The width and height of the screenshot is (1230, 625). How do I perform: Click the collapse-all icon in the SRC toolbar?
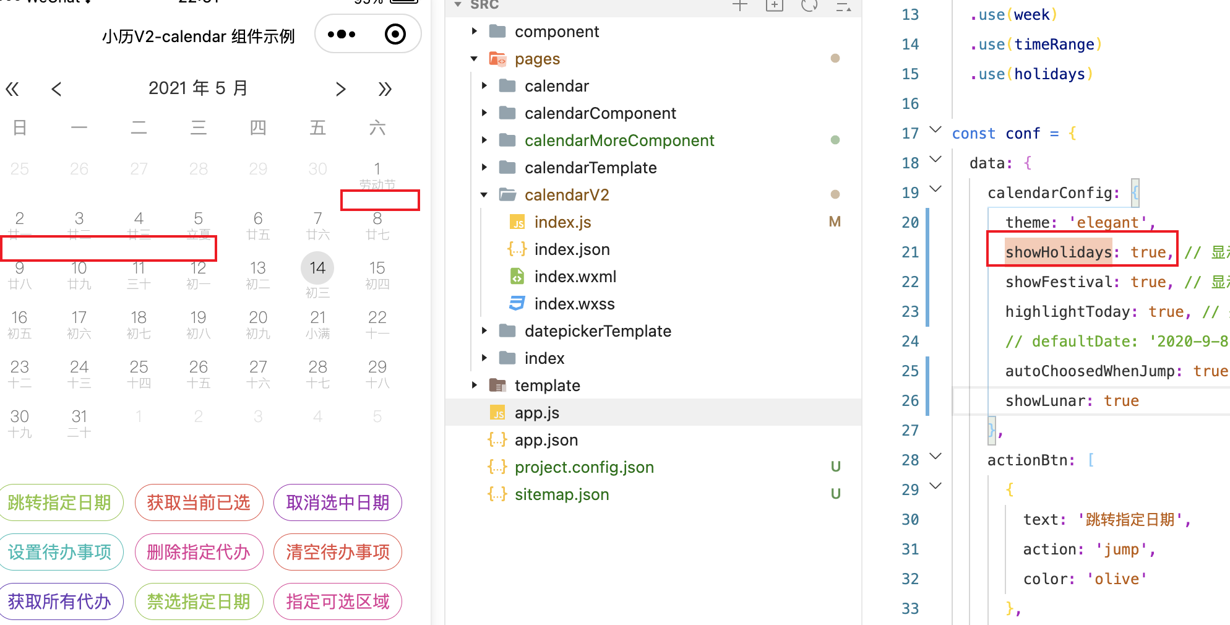[x=843, y=8]
